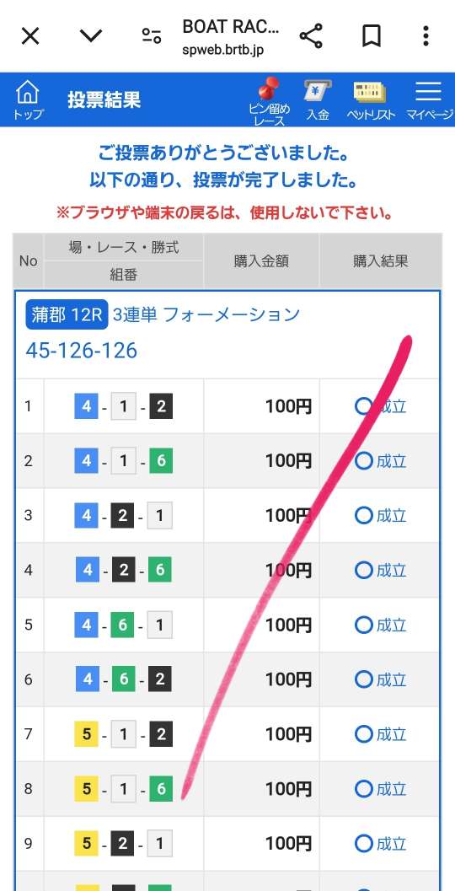This screenshot has height=891, width=455.
Task: Click blue boat number 4 in row 1
Action: 86,406
